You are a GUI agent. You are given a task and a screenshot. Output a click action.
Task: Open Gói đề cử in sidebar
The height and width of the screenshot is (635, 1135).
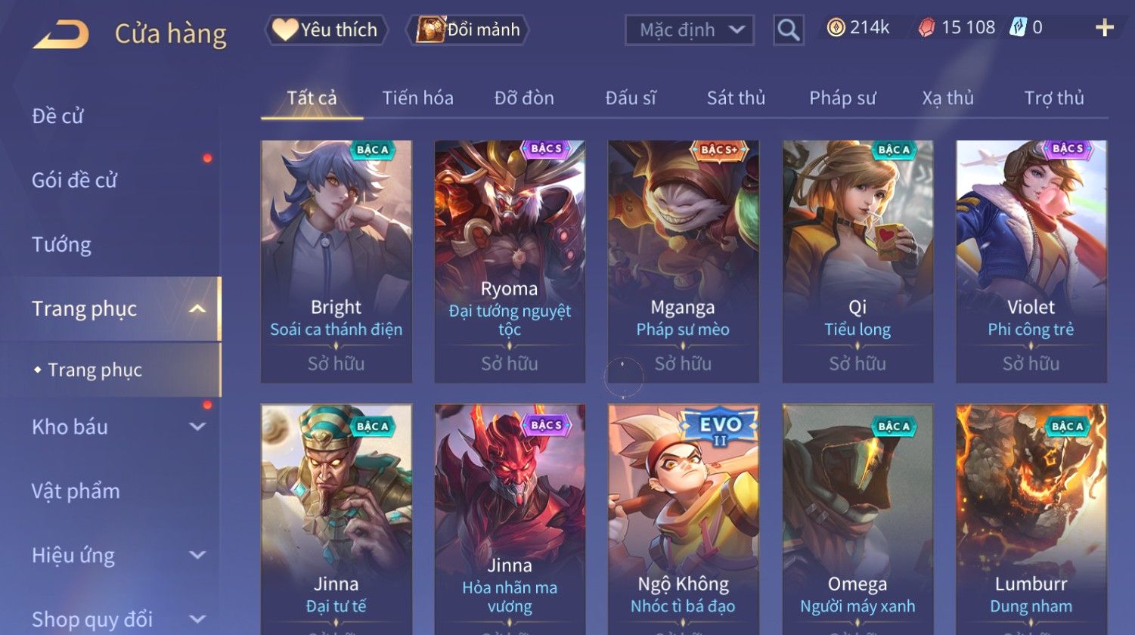pos(74,180)
